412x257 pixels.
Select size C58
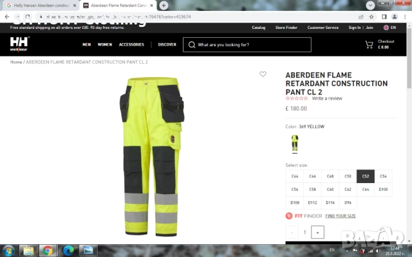click(312, 190)
